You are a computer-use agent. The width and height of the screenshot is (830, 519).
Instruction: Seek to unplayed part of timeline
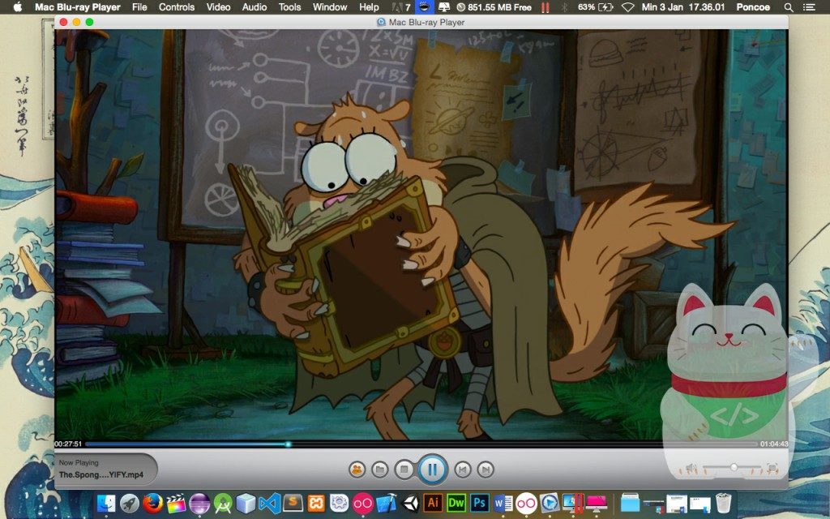(524, 444)
